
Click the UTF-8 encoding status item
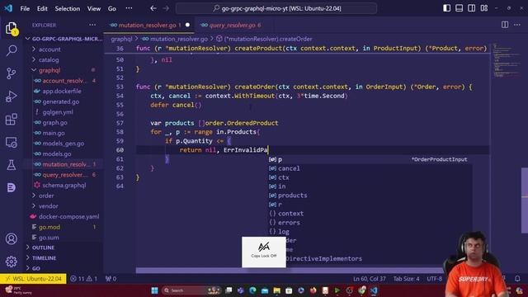pos(434,279)
